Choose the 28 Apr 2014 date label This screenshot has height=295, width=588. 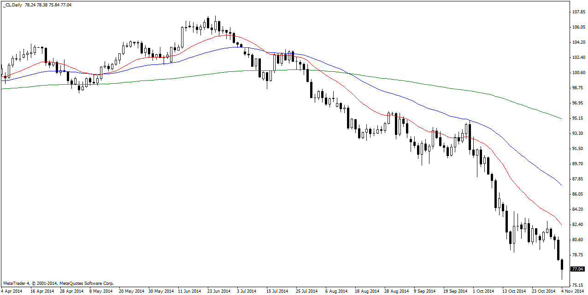coord(71,291)
